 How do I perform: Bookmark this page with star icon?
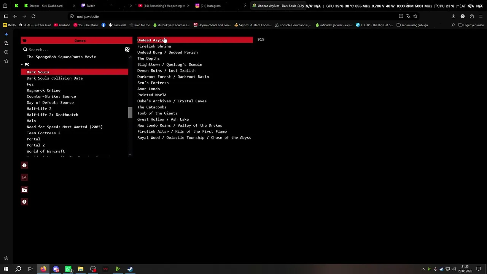[x=415, y=16]
